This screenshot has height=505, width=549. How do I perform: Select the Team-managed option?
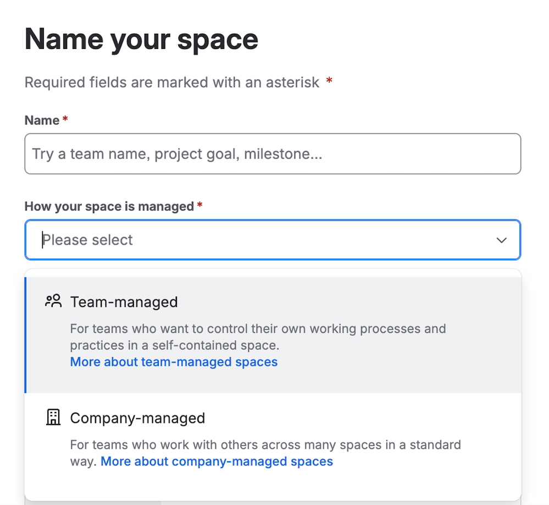tap(124, 302)
